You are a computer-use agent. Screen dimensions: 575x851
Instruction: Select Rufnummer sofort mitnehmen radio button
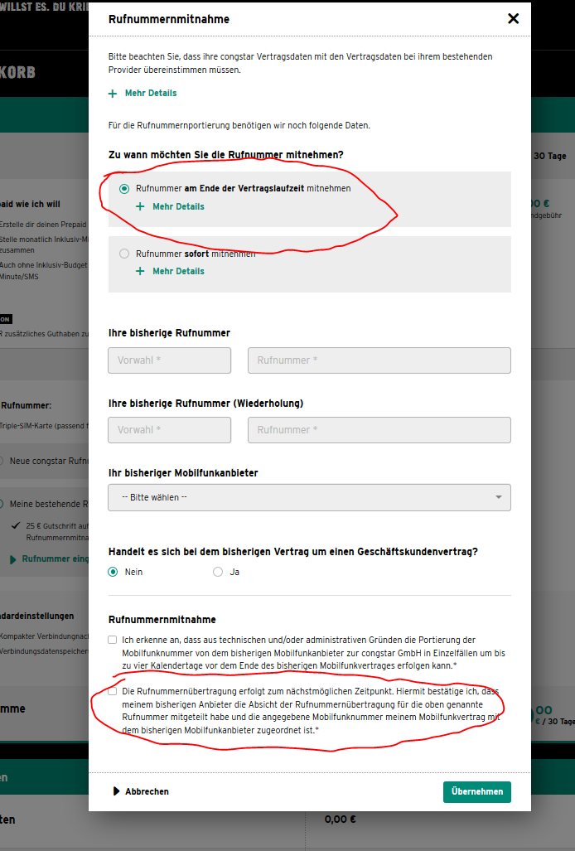(124, 254)
